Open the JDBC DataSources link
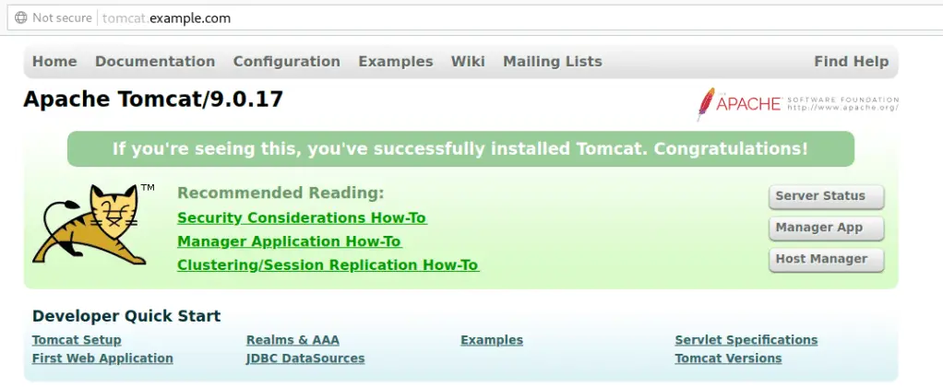The image size is (943, 387). [x=305, y=358]
